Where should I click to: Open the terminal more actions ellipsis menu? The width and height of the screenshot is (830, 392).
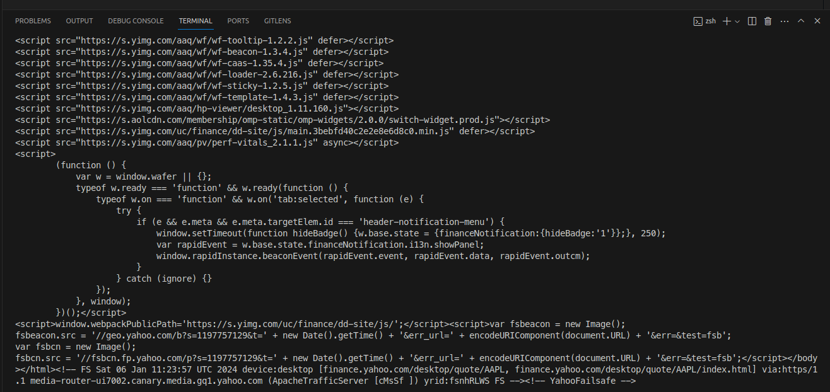(x=785, y=21)
